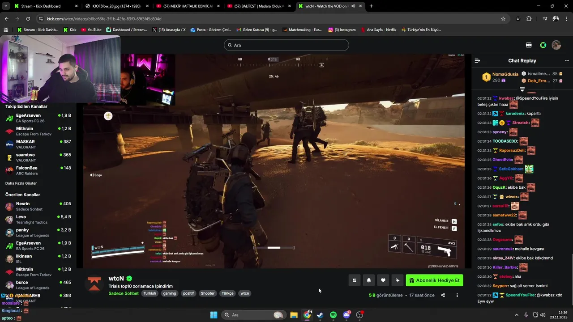
Task: Open the wtcN channel name link
Action: click(x=116, y=279)
